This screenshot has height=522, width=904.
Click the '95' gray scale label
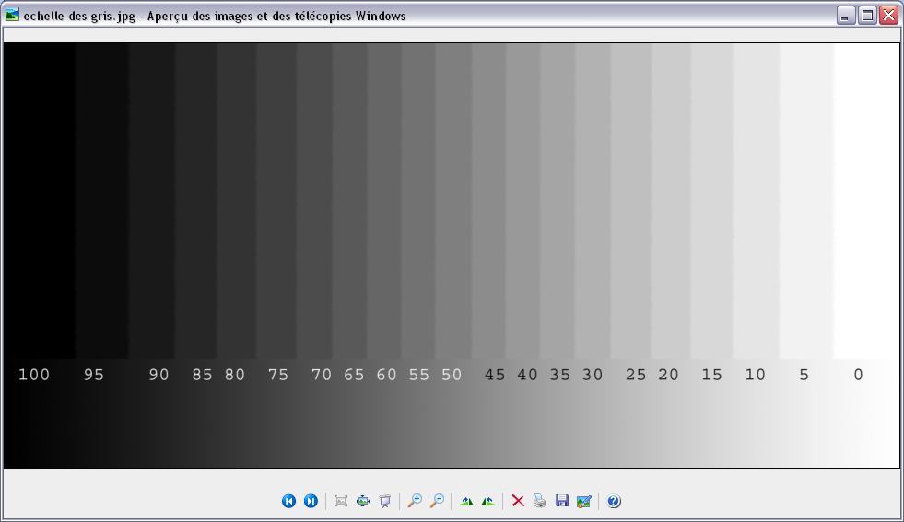[x=93, y=375]
